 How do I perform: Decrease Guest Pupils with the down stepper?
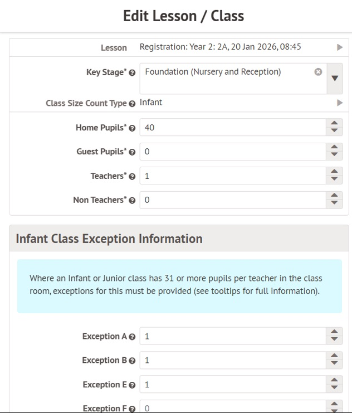(x=334, y=155)
